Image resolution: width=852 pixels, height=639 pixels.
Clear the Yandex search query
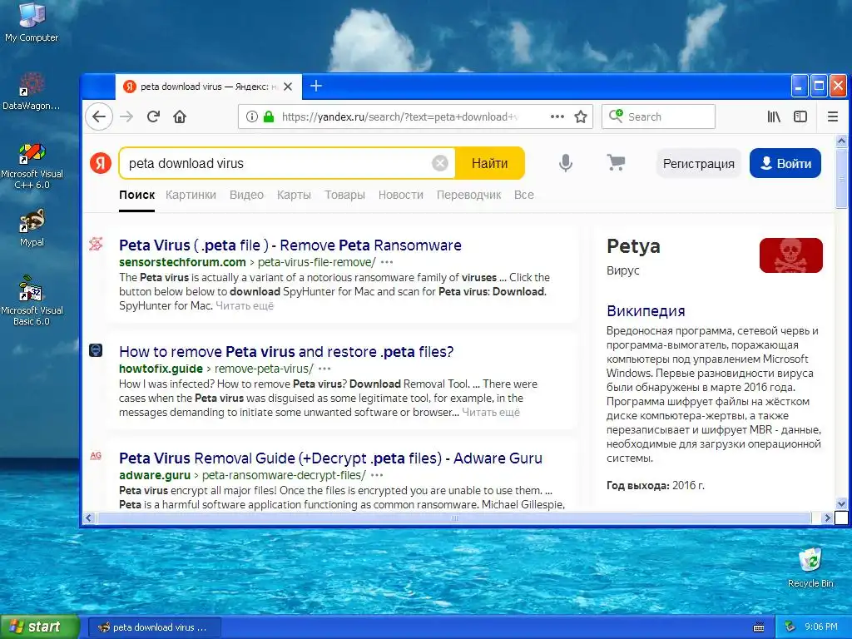440,163
